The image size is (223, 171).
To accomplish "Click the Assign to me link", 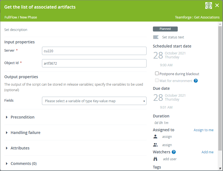I will coord(203,130).
